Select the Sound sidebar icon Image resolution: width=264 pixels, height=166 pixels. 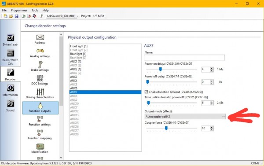tap(10, 106)
